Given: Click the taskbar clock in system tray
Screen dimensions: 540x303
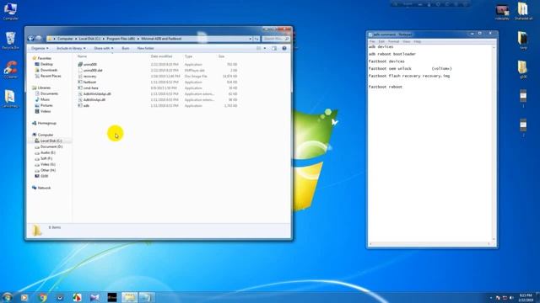Looking at the screenshot, I should (526, 297).
